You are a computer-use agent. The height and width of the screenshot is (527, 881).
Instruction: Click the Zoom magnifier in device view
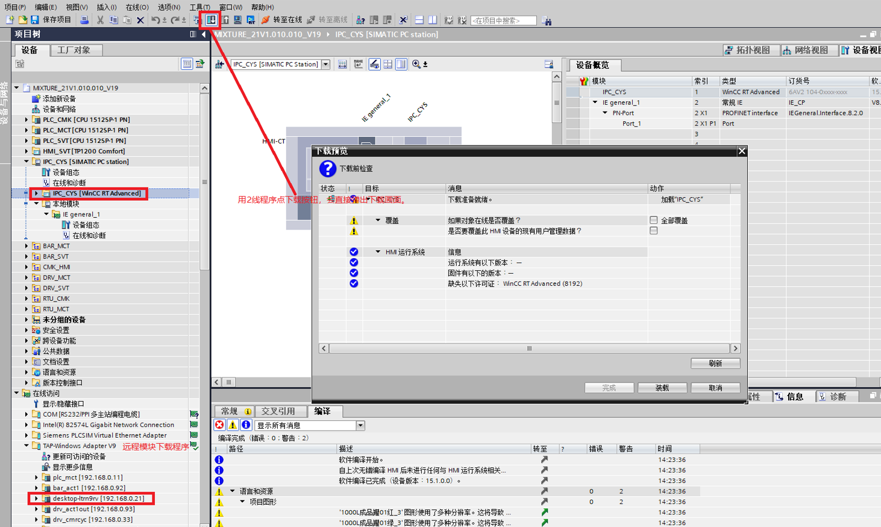tap(416, 64)
